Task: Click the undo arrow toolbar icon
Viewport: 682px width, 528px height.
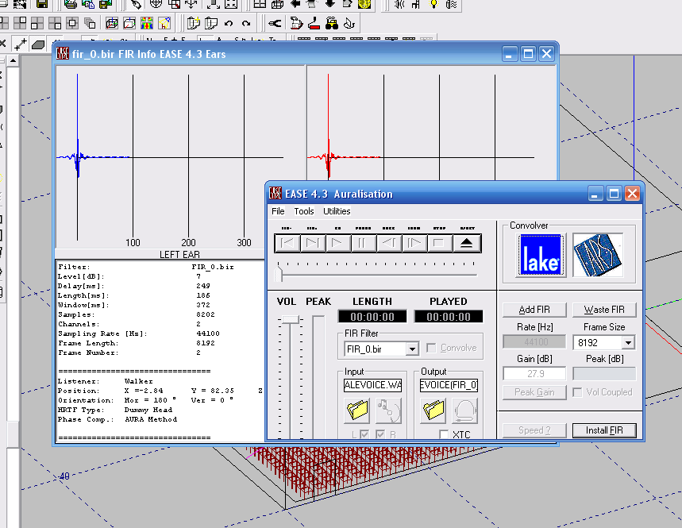Action: (x=229, y=23)
